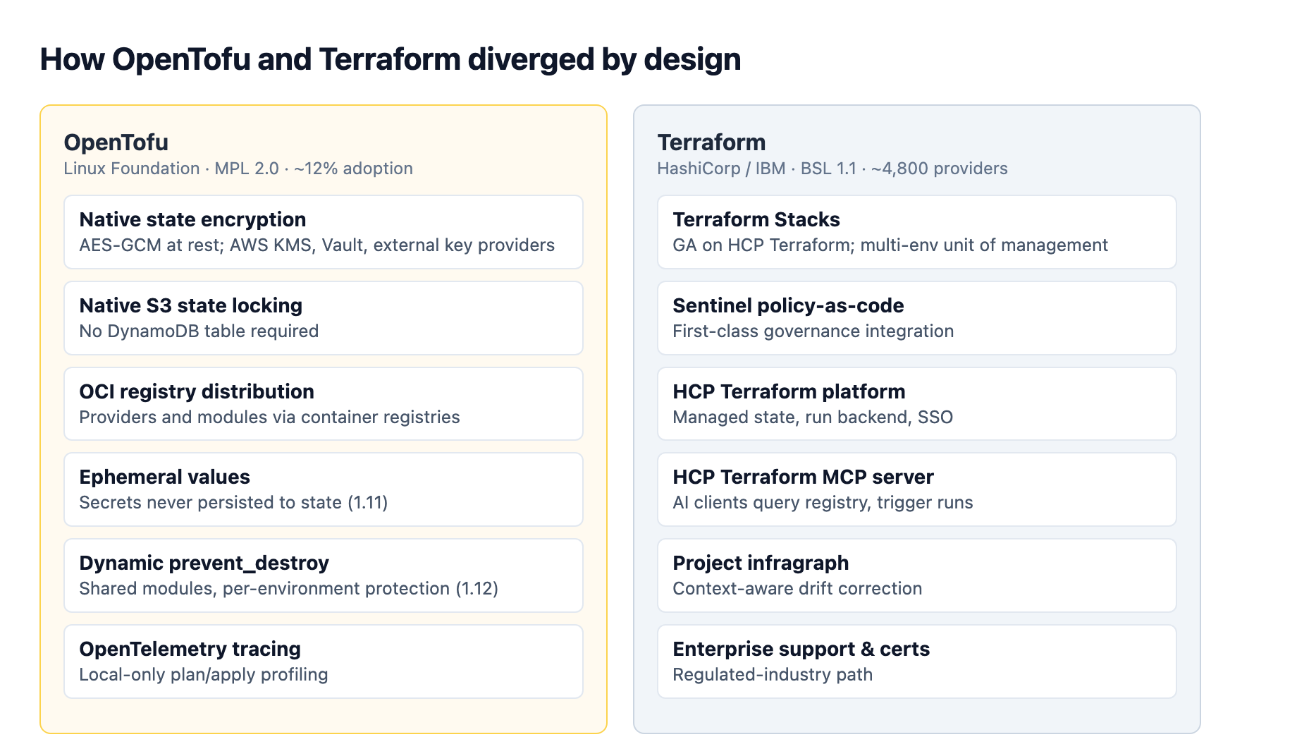Image resolution: width=1297 pixels, height=756 pixels.
Task: Click the 'Terraform' column title
Action: [x=711, y=142]
